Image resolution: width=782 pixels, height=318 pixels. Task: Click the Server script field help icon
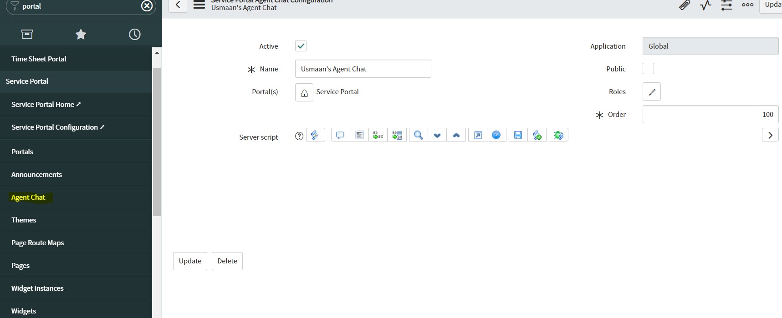pos(299,136)
